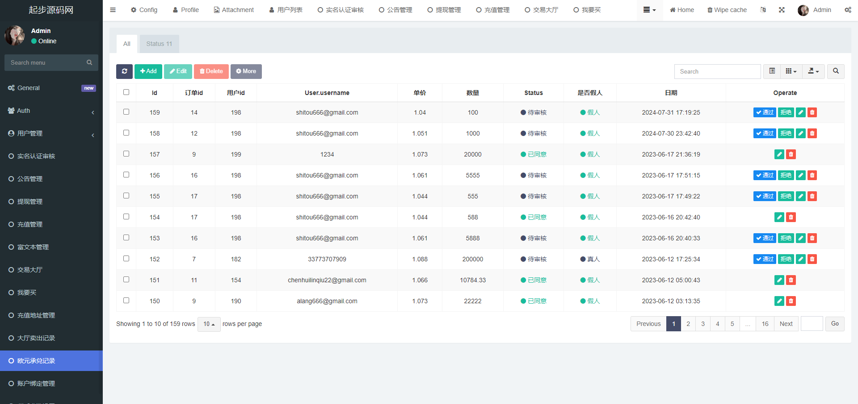Screen dimensions: 858x404
Task: Switch to the Status 11 tab
Action: (x=159, y=44)
